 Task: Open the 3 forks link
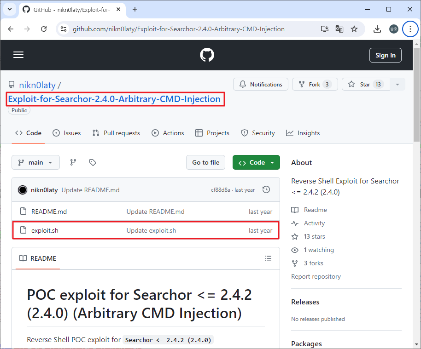[307, 263]
